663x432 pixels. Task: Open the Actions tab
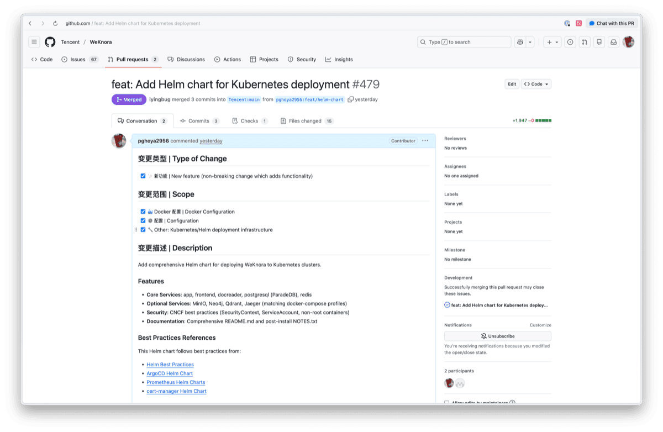coord(228,59)
